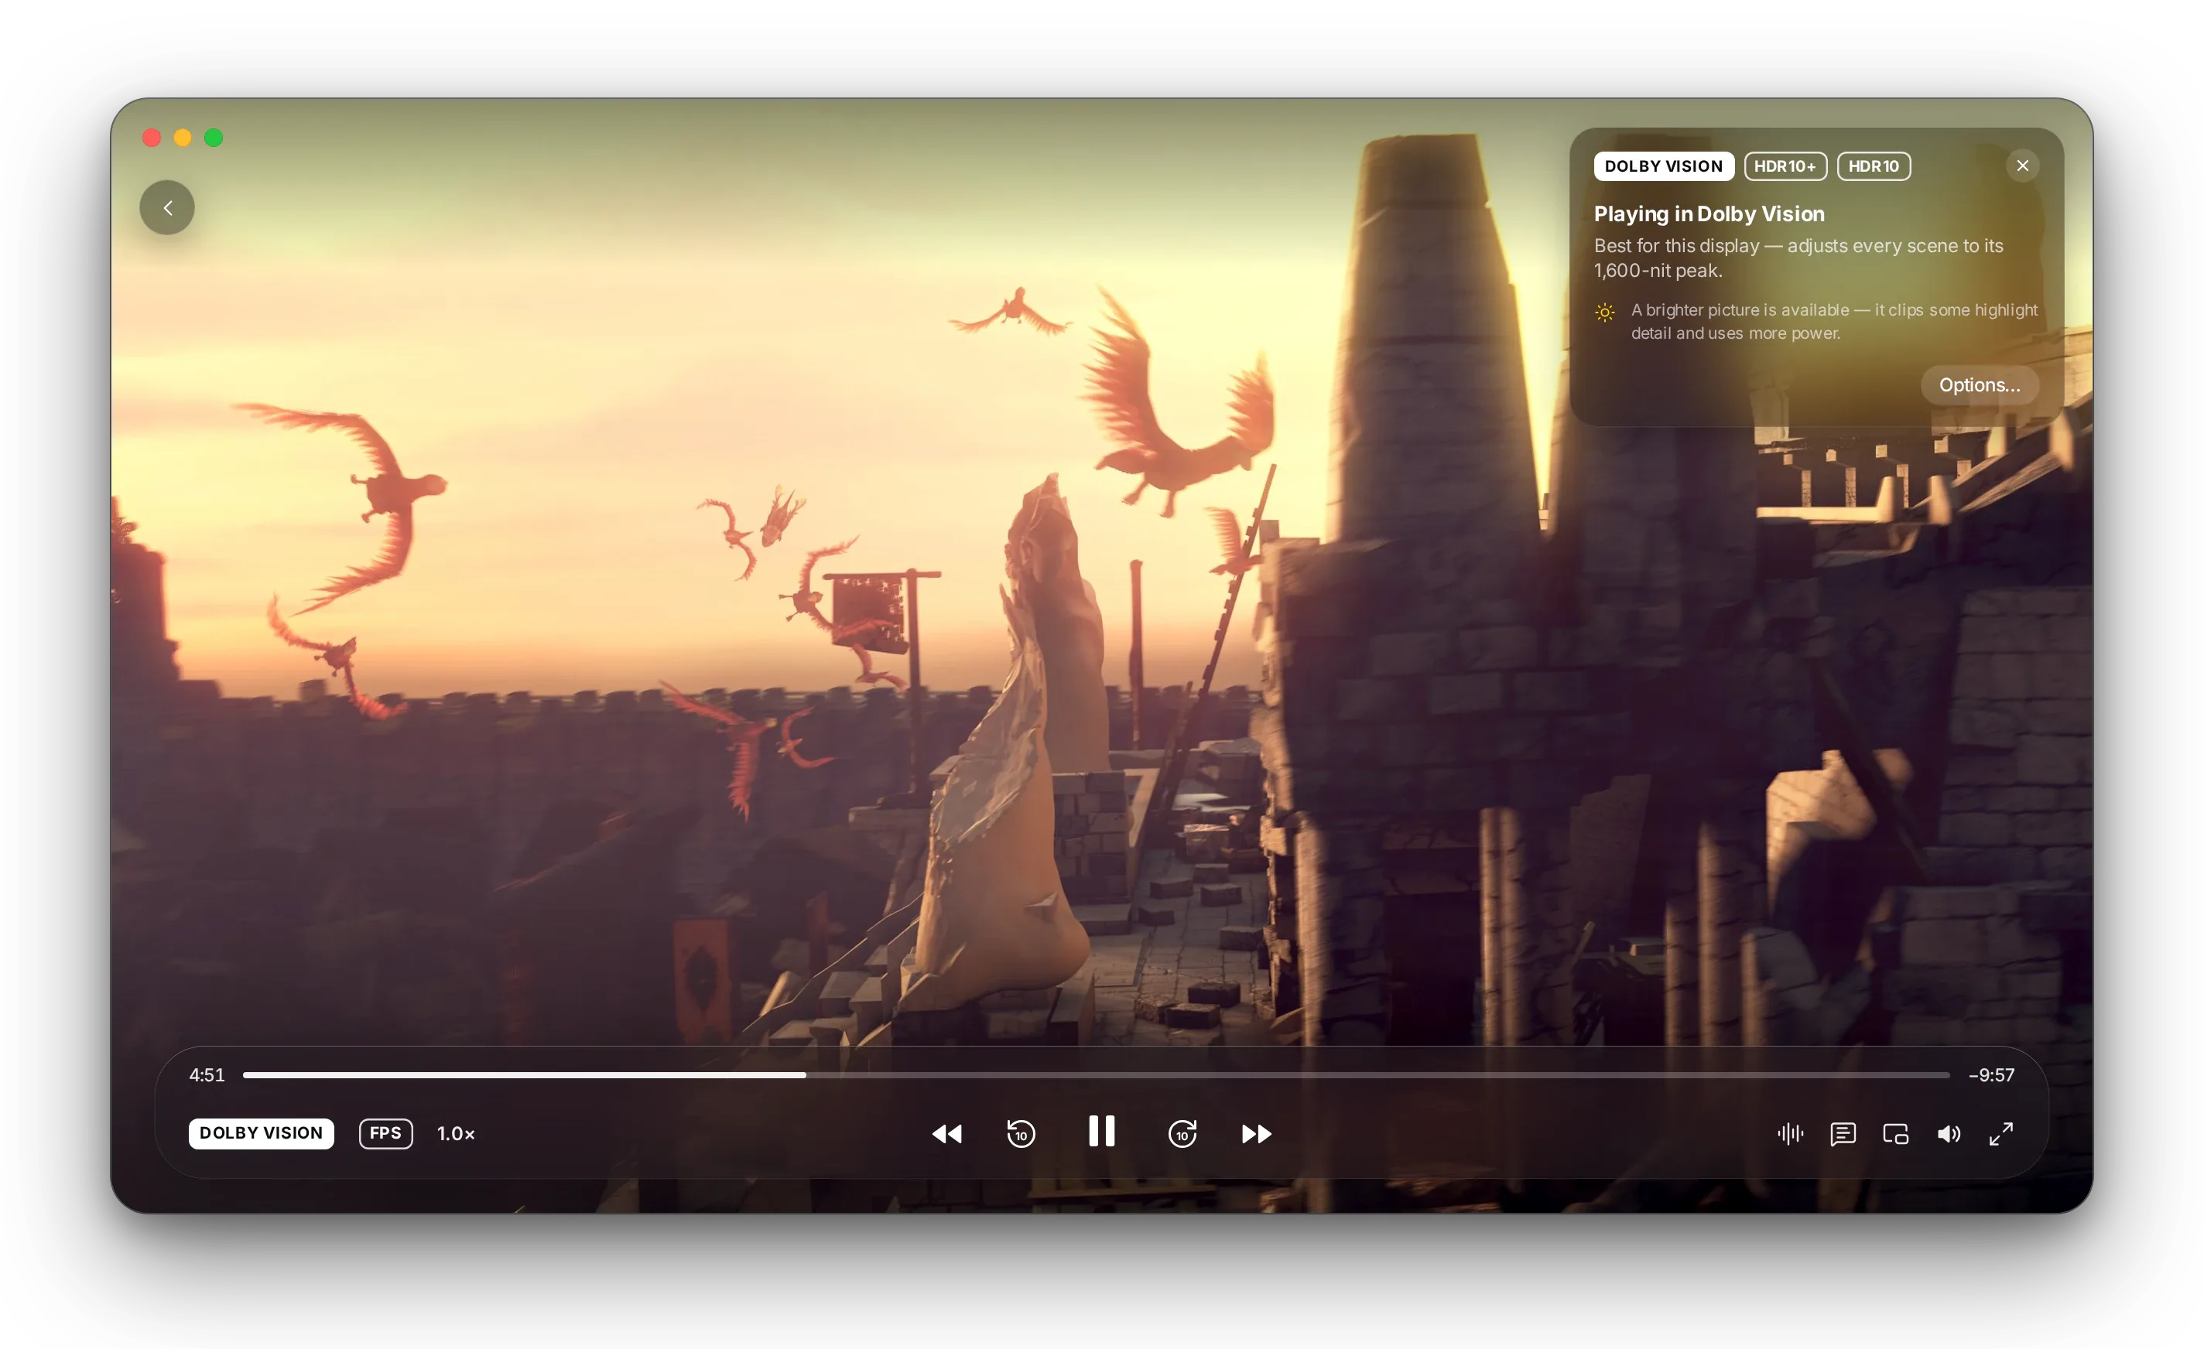Select DOLBY VISION pill in the popup
2204x1349 pixels.
1664,166
